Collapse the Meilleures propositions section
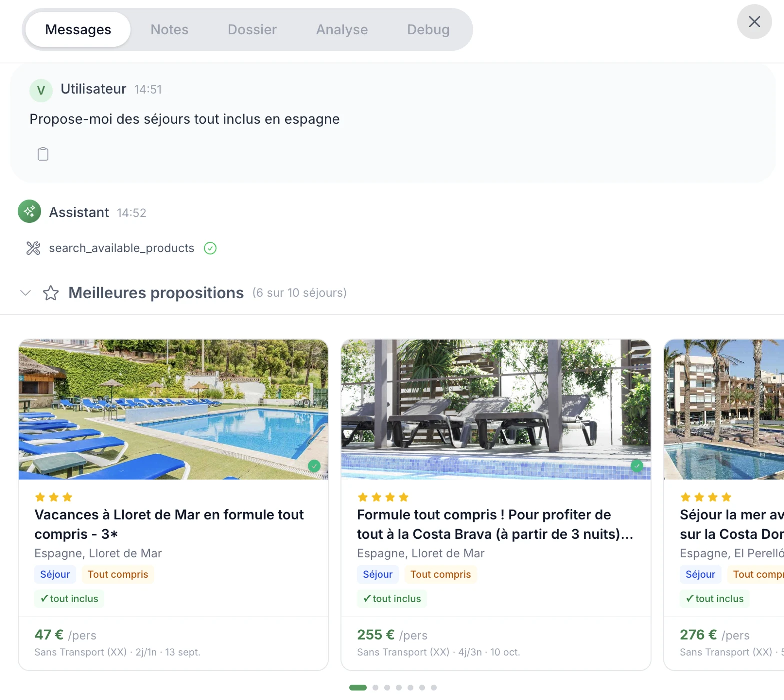784x700 pixels. 25,293
